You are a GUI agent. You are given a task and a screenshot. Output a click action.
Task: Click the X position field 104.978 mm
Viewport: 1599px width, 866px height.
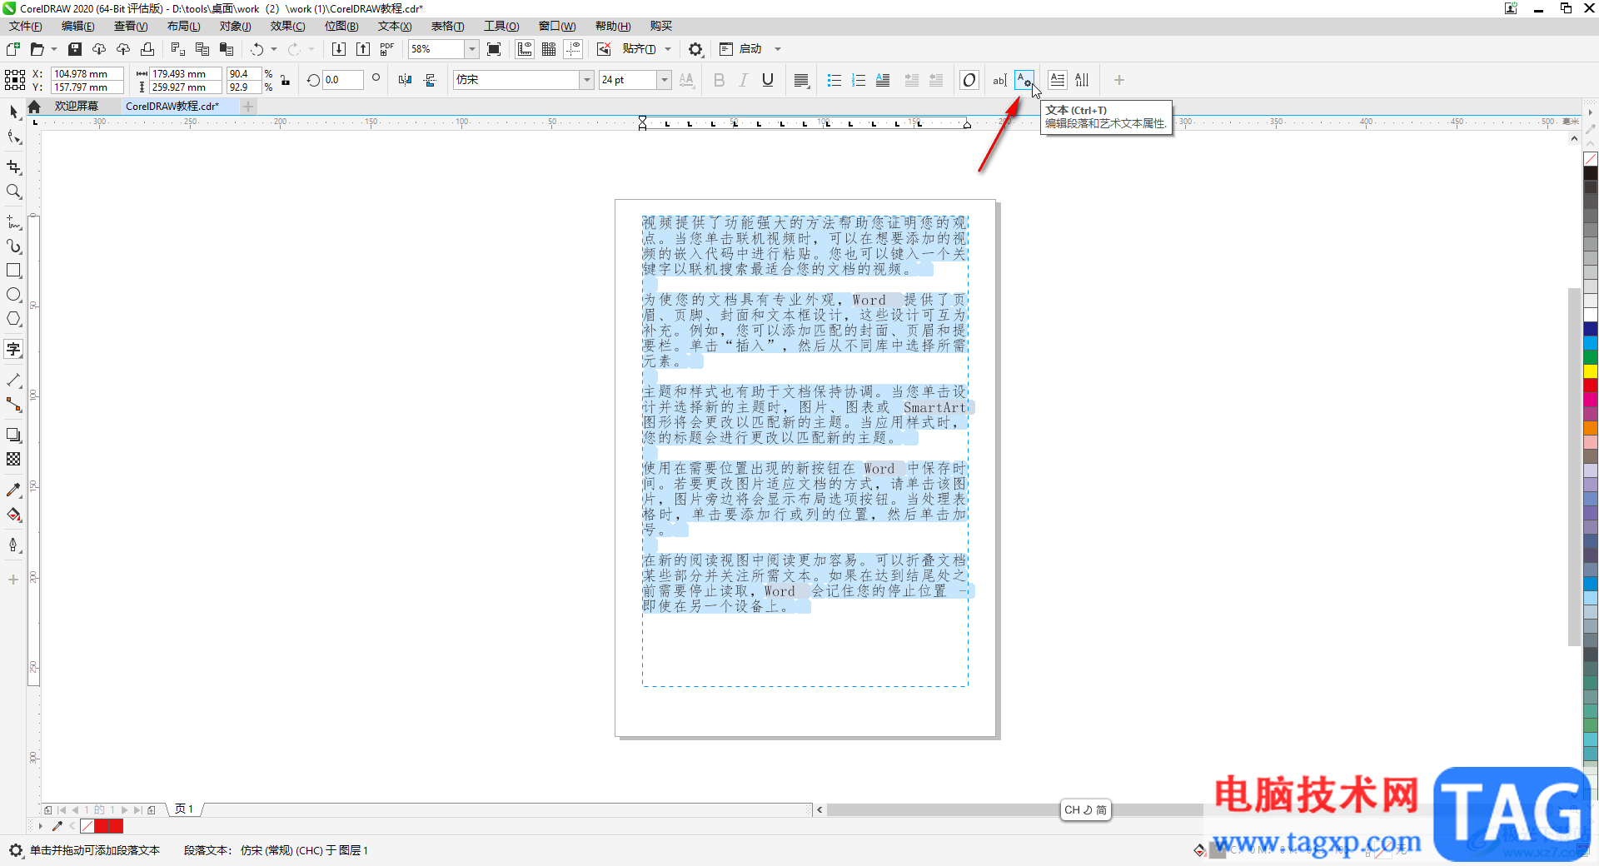(x=87, y=73)
